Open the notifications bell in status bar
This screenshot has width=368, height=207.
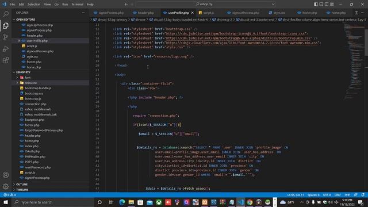(363, 195)
